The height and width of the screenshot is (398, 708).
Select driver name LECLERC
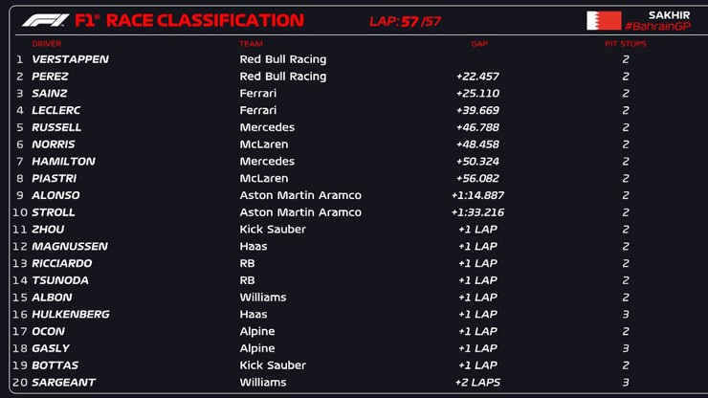pos(57,110)
